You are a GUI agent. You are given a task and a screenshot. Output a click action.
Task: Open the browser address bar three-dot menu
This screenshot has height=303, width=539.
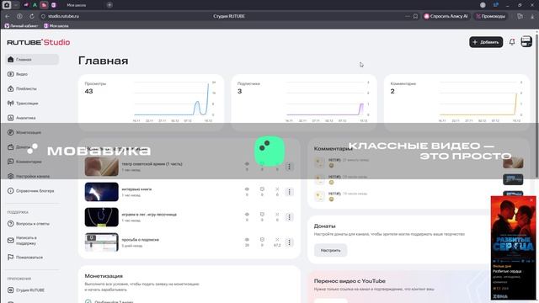coord(408,16)
